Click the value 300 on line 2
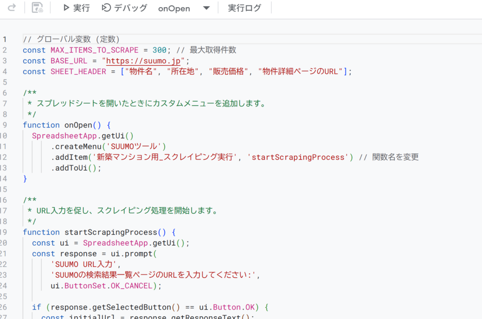 coord(159,50)
